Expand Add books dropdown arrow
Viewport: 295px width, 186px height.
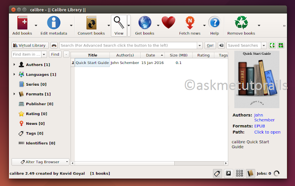[36, 25]
